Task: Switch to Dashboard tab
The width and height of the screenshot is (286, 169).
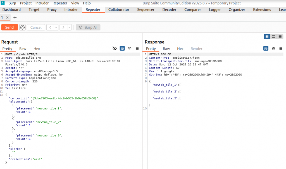Action: tap(11, 10)
